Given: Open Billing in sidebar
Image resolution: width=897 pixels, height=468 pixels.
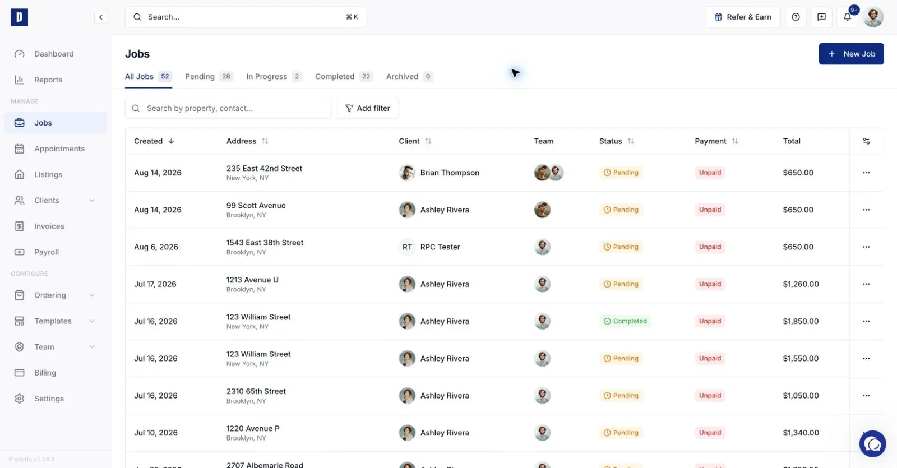Looking at the screenshot, I should (x=56, y=373).
